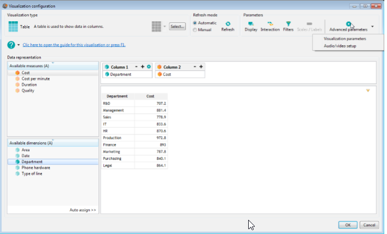Confirm with the OK button
This screenshot has width=387, height=234.
(348, 225)
